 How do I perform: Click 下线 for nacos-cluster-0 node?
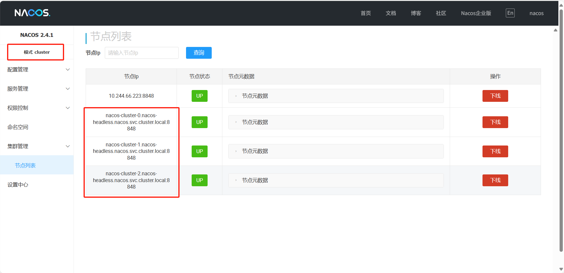pos(495,122)
